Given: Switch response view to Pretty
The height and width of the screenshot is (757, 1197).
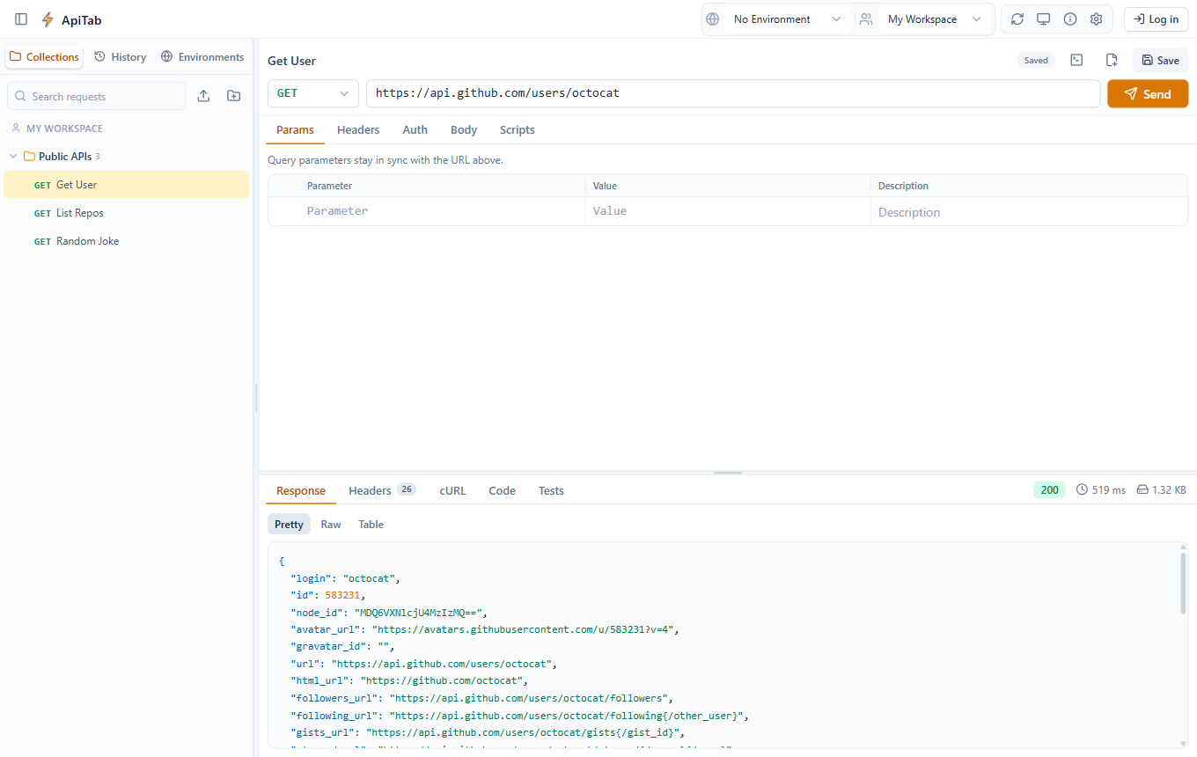Looking at the screenshot, I should click(x=289, y=525).
